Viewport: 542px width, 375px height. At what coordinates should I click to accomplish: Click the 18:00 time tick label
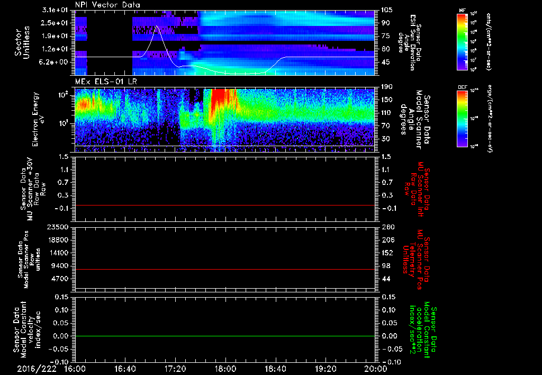(x=225, y=369)
